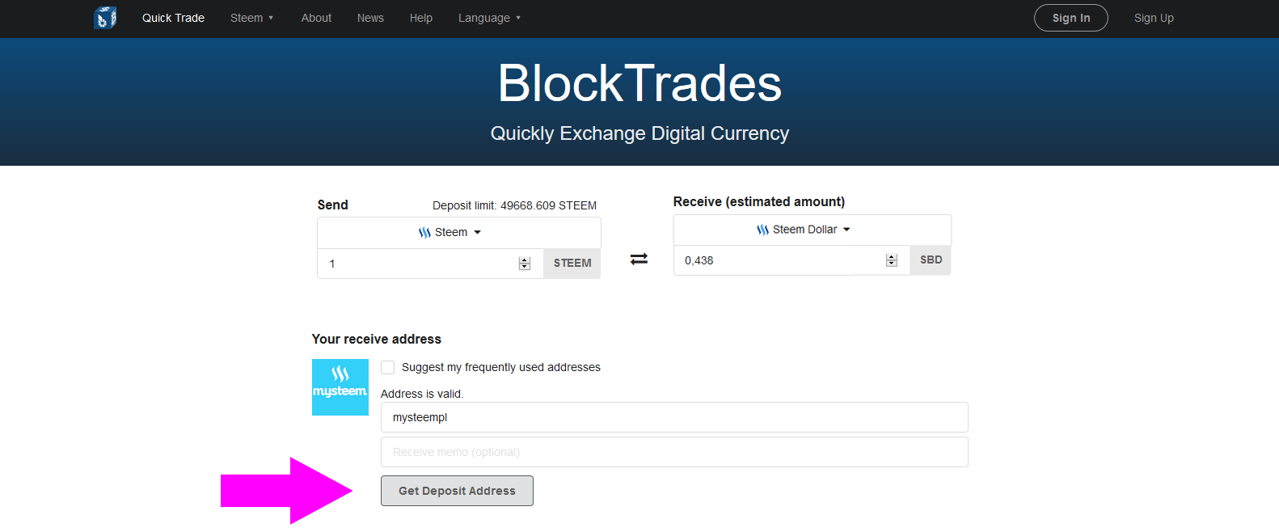Click the send amount stepper arrows
1279x532 pixels.
click(x=525, y=264)
